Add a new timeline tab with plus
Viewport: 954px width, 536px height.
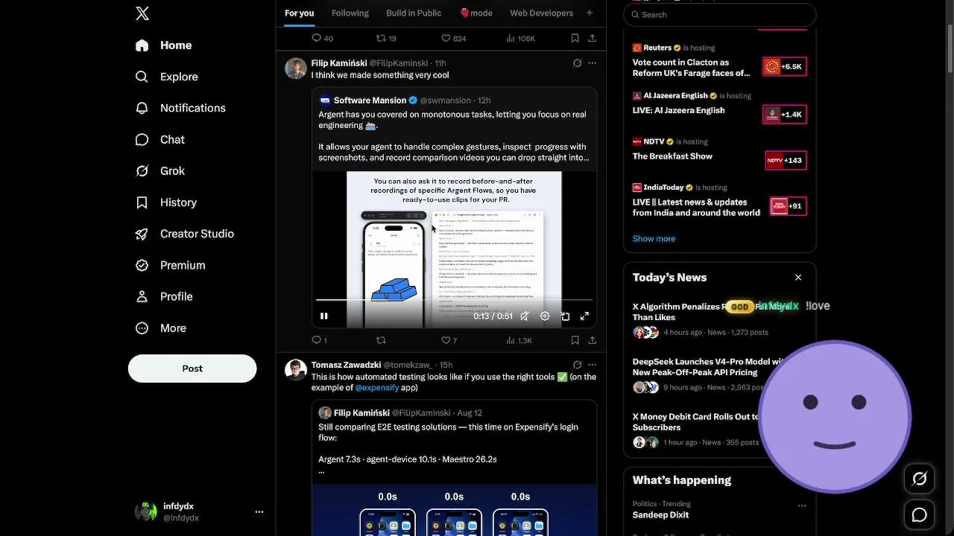point(590,13)
